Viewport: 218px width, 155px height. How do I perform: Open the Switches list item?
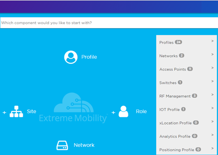click(x=186, y=82)
